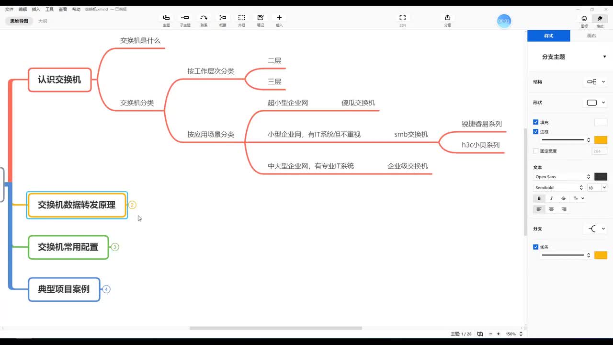Expand collapsed children badge 2
Image resolution: width=613 pixels, height=345 pixels.
pos(132,205)
